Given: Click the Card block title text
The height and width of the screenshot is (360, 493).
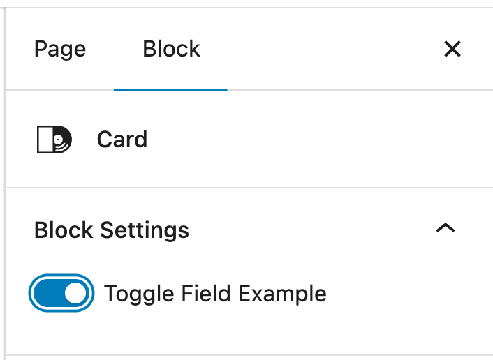Looking at the screenshot, I should tap(122, 140).
